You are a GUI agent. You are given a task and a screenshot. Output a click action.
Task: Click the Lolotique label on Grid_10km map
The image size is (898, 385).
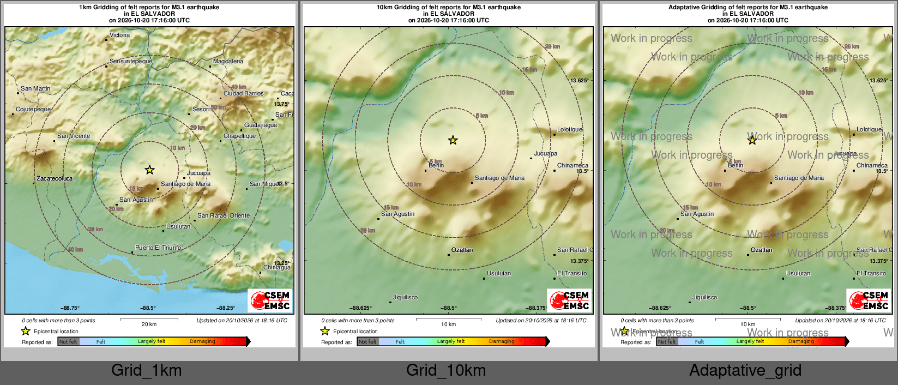570,129
